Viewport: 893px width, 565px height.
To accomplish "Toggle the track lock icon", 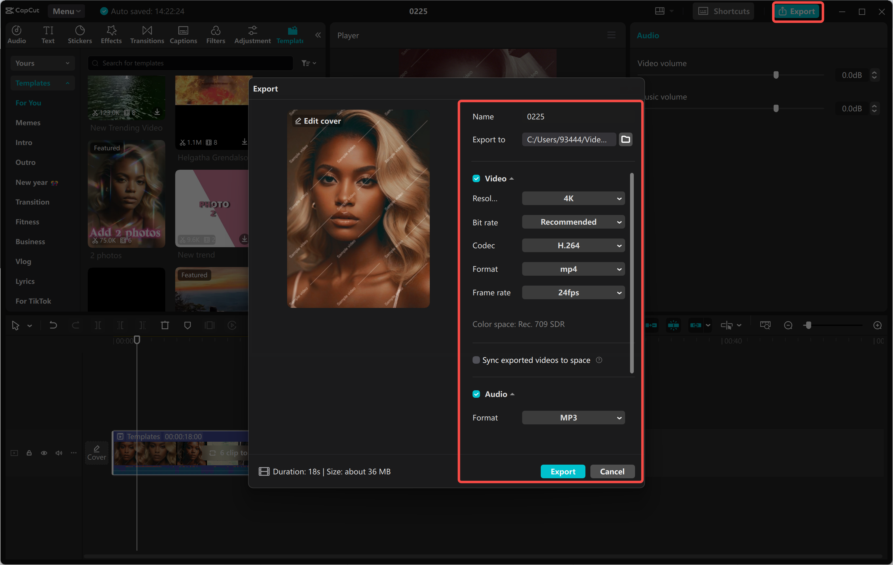I will coord(29,453).
